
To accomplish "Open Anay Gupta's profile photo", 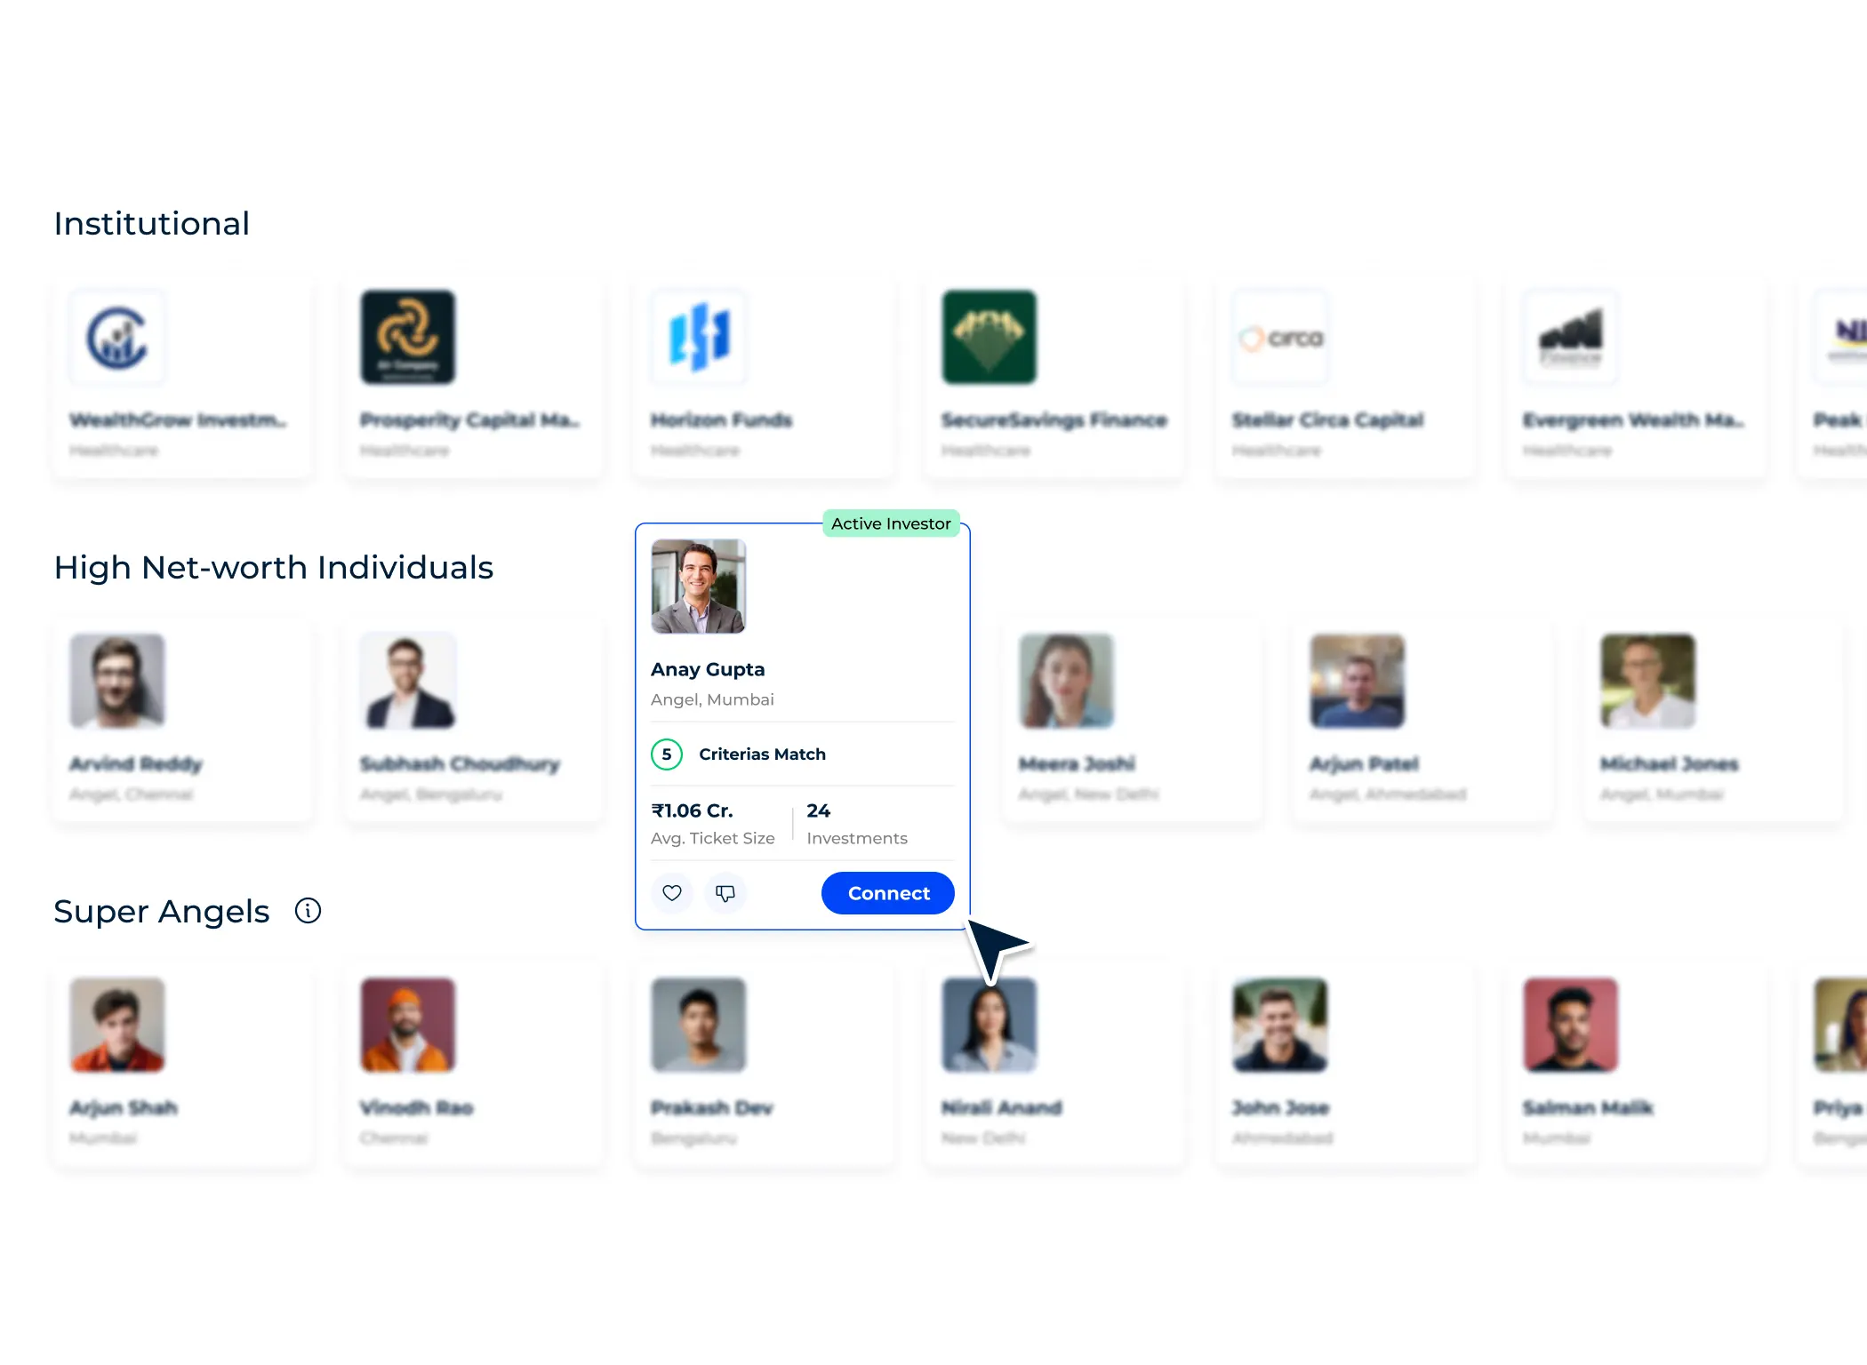I will pos(699,587).
